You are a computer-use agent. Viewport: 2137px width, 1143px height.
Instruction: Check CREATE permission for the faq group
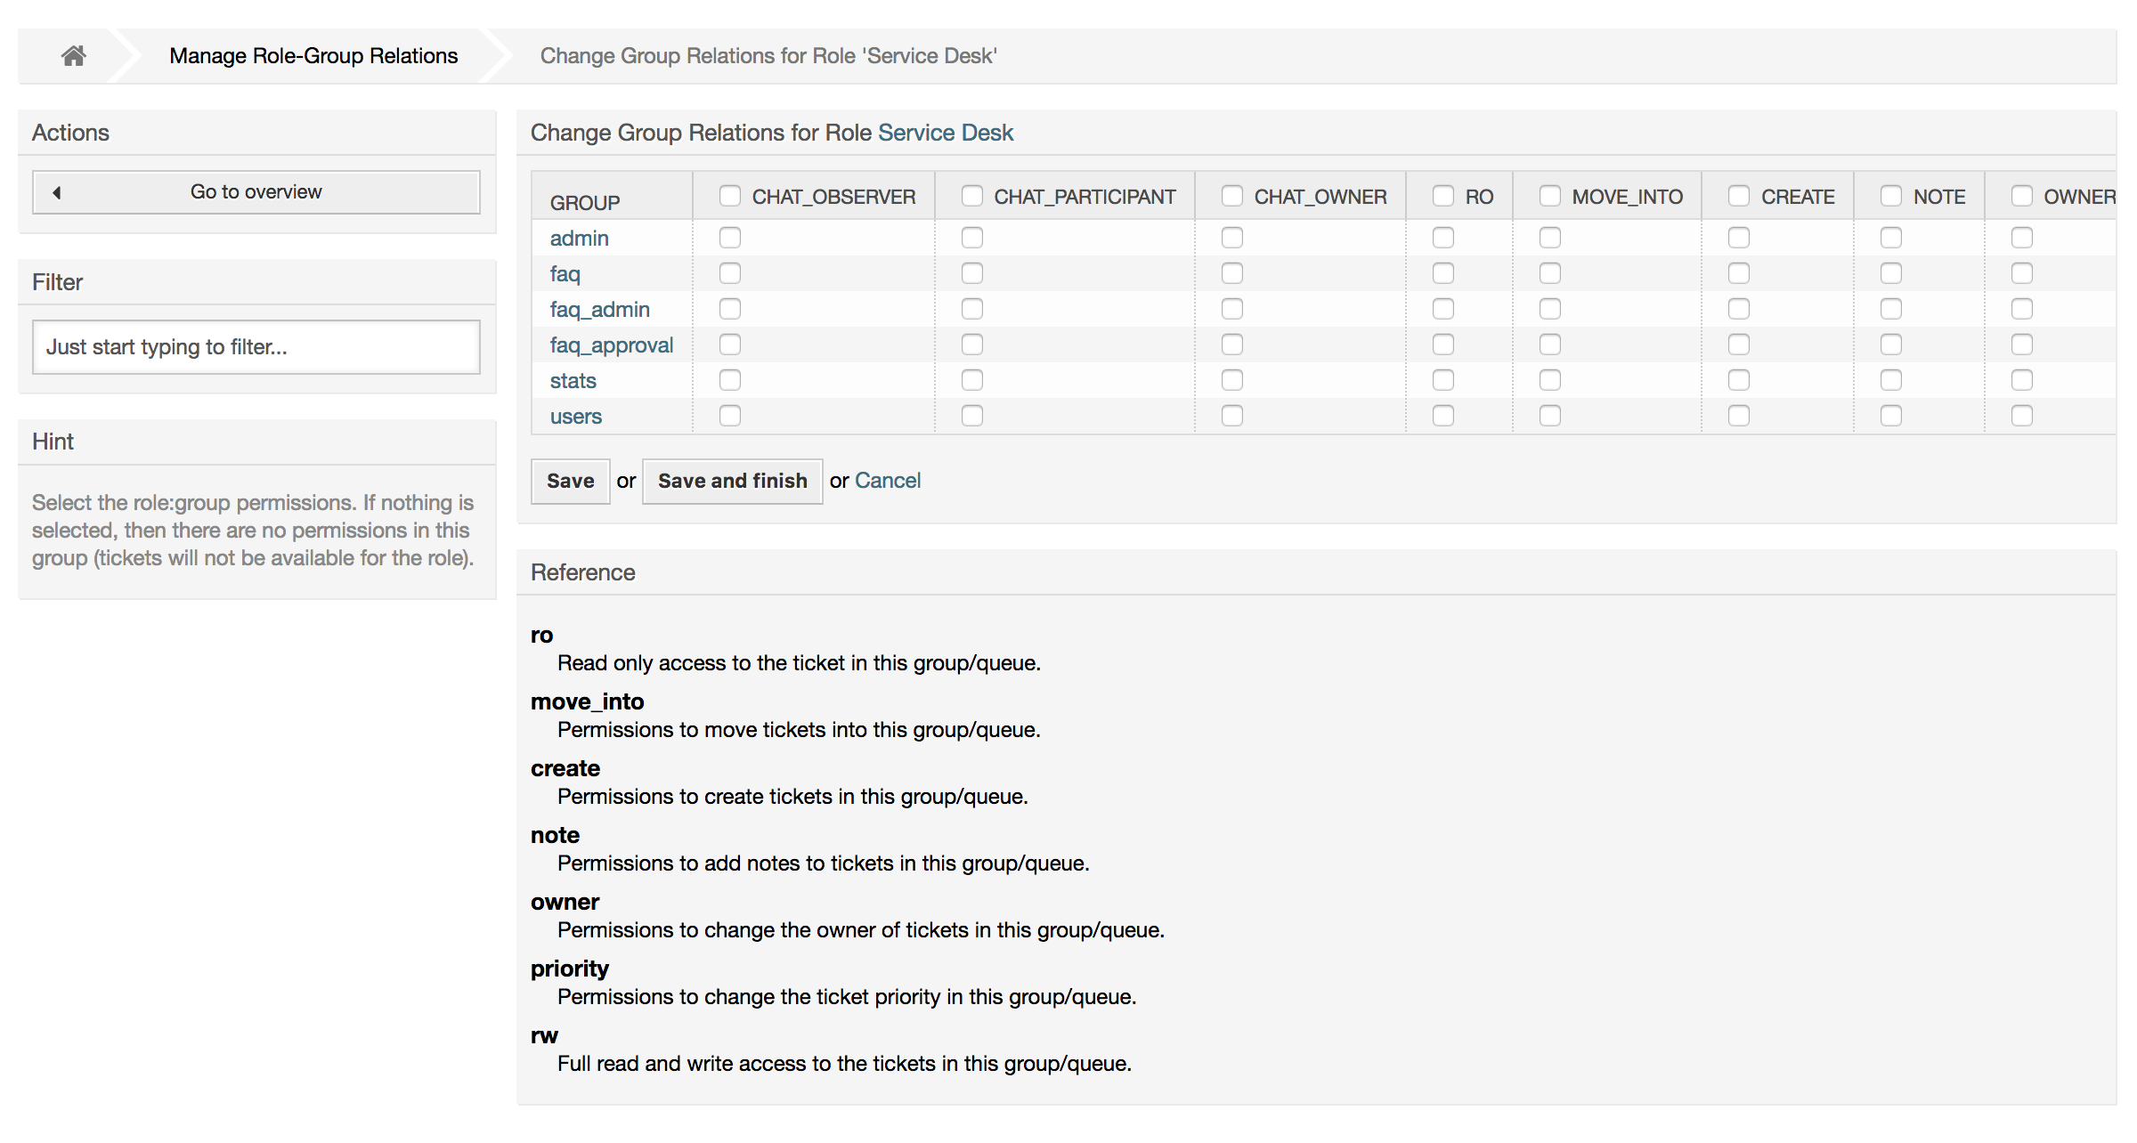tap(1739, 273)
